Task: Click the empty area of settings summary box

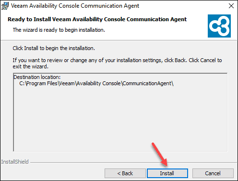Action: pos(120,119)
